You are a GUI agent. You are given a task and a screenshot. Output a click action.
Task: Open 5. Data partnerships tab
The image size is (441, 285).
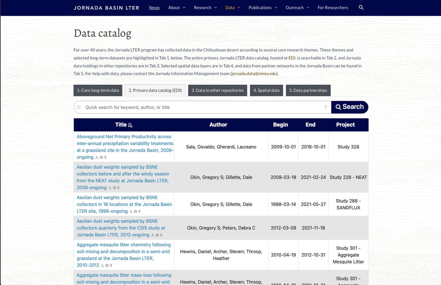(308, 90)
